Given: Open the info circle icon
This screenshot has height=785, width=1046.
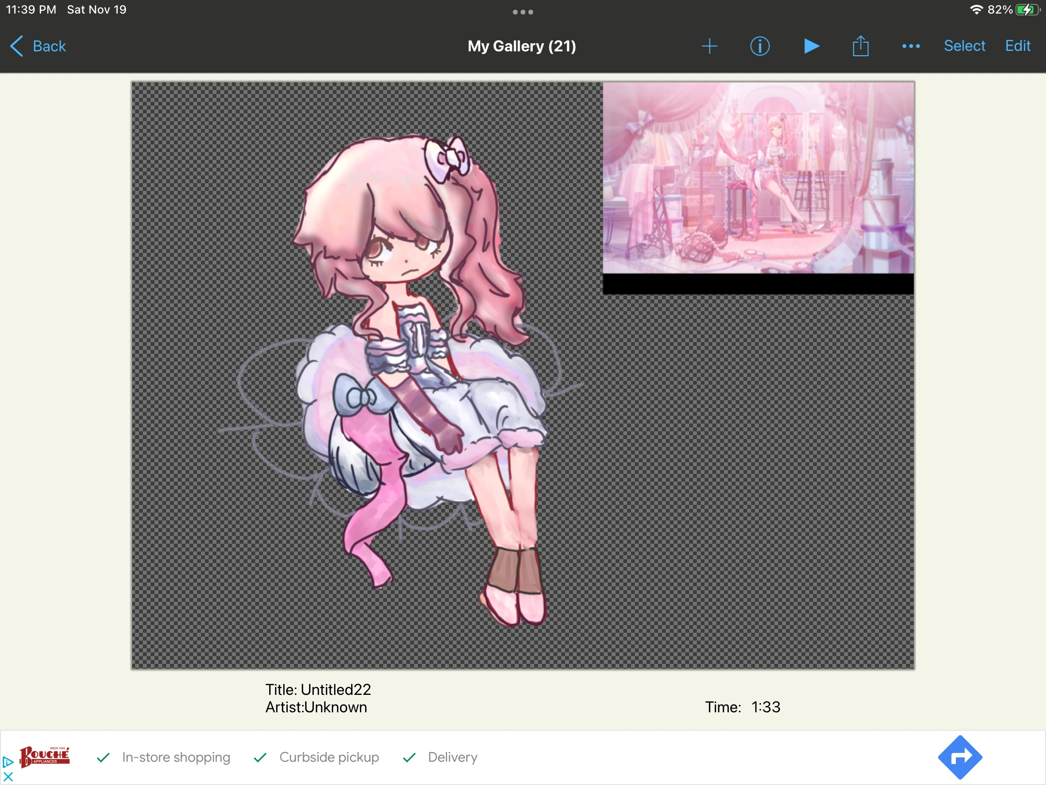Looking at the screenshot, I should click(x=760, y=46).
